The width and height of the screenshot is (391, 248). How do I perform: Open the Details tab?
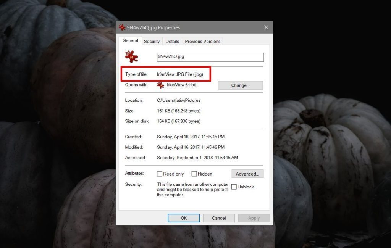pyautogui.click(x=172, y=41)
